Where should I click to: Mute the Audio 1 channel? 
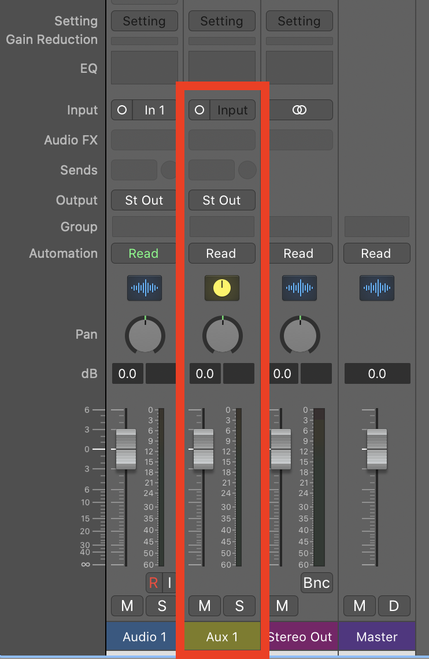pos(127,606)
